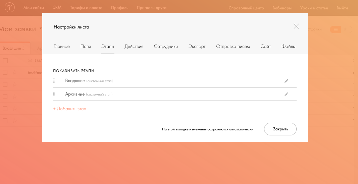The width and height of the screenshot is (358, 184).
Task: Click Пригласи друга link
Action: tap(152, 8)
